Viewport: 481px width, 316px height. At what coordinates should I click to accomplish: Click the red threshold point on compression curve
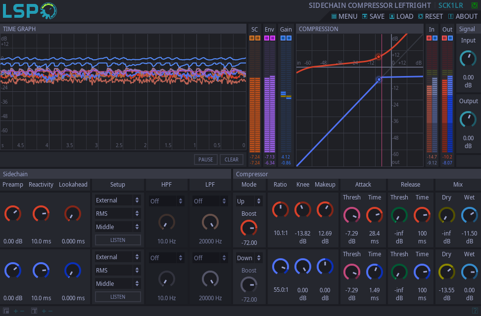click(379, 57)
